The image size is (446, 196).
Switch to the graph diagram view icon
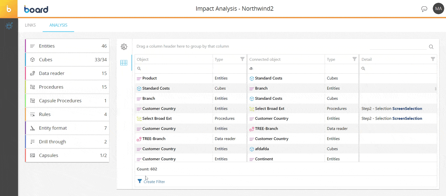coord(124,47)
